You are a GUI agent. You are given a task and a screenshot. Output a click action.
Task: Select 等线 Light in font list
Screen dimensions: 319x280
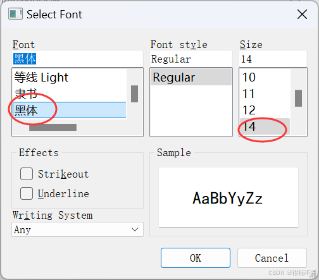70,77
